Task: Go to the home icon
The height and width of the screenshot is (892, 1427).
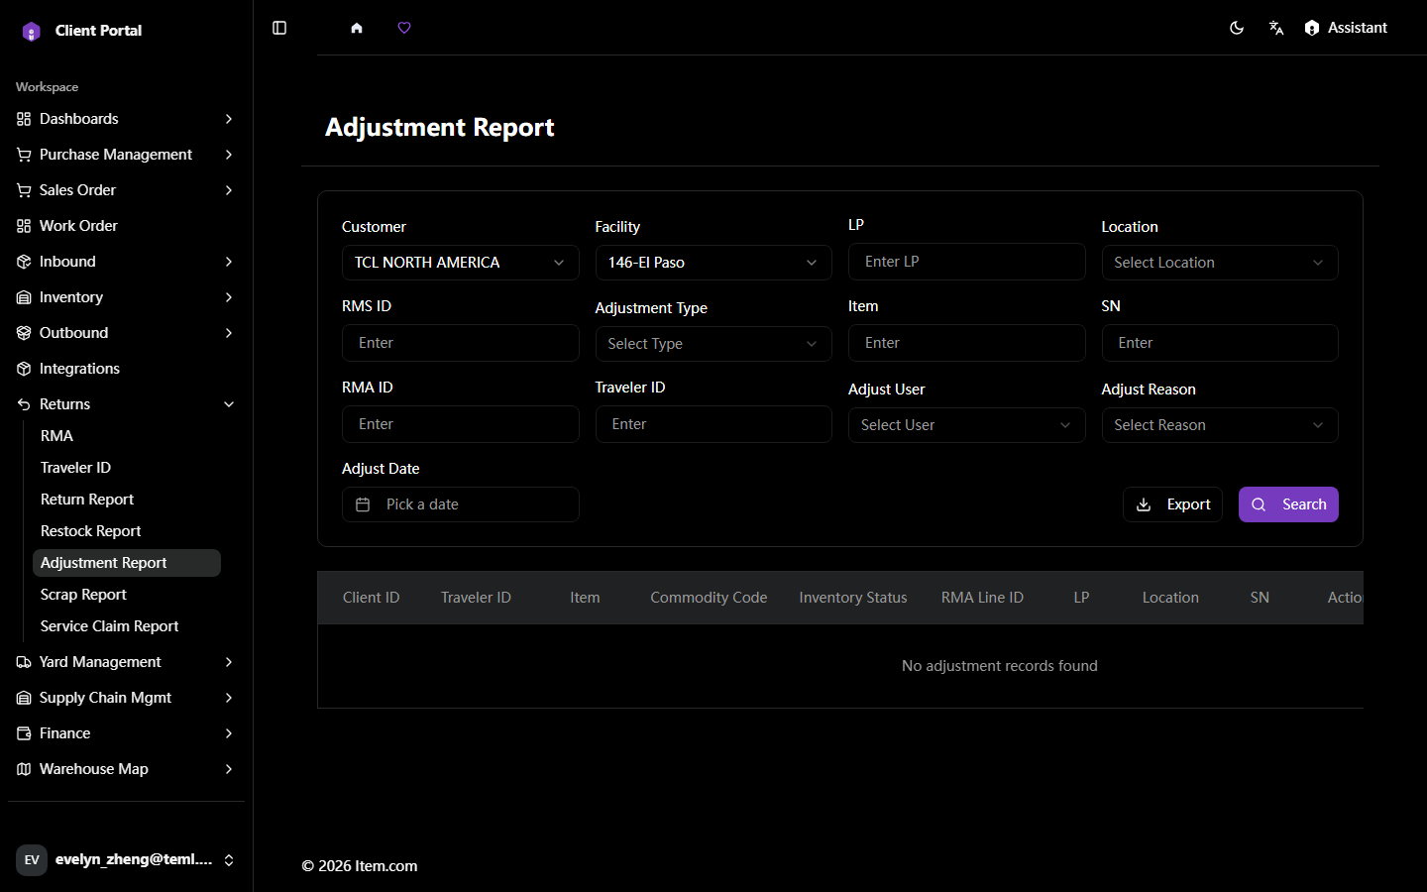Action: coord(357,28)
